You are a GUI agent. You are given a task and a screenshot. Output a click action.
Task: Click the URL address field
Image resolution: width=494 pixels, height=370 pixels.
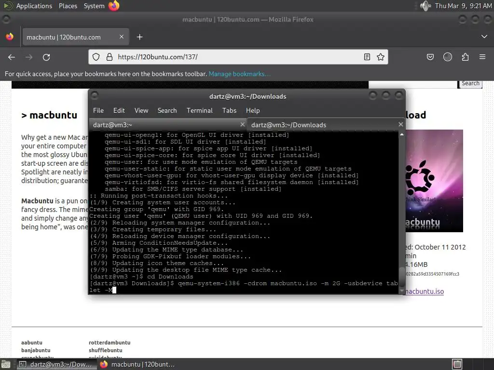coord(238,57)
